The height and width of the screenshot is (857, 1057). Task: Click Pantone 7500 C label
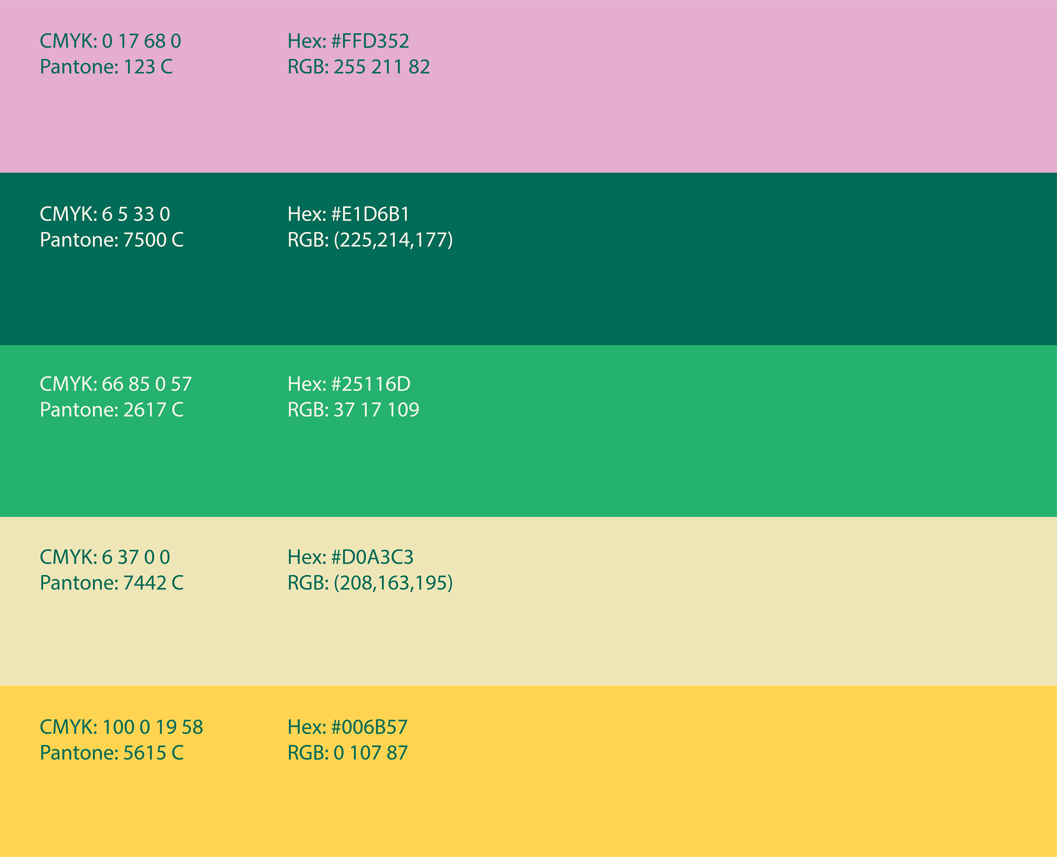pyautogui.click(x=111, y=240)
